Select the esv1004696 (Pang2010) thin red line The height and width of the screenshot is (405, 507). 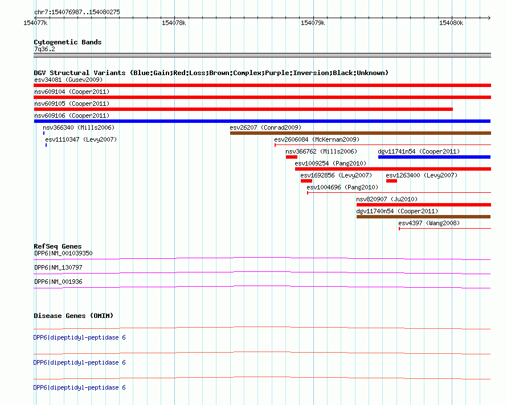click(399, 193)
